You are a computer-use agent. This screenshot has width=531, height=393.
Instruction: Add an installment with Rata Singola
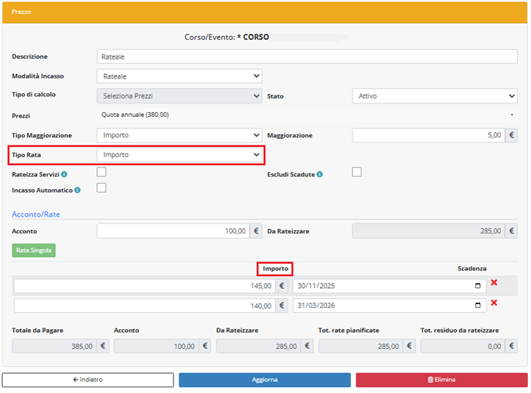(33, 250)
